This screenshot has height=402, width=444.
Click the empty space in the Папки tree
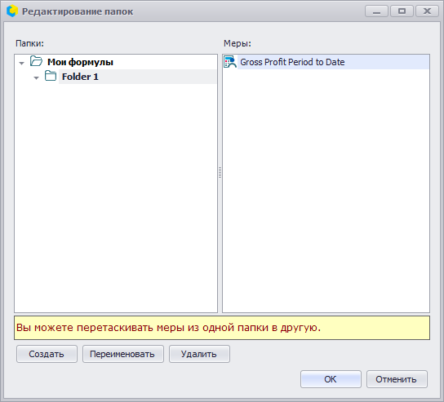point(116,198)
